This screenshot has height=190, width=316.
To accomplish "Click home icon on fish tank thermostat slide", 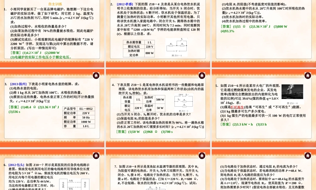I will 202,155.
